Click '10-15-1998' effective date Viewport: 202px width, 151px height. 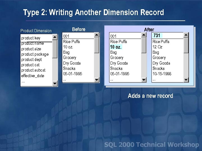(x=162, y=74)
